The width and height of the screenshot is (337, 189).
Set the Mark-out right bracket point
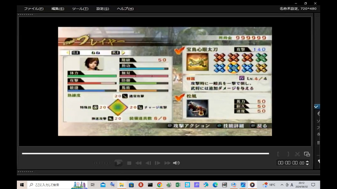pyautogui.click(x=288, y=154)
